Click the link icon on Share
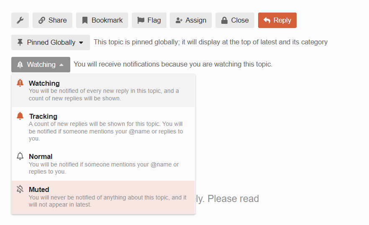This screenshot has height=225, width=369. click(x=42, y=20)
